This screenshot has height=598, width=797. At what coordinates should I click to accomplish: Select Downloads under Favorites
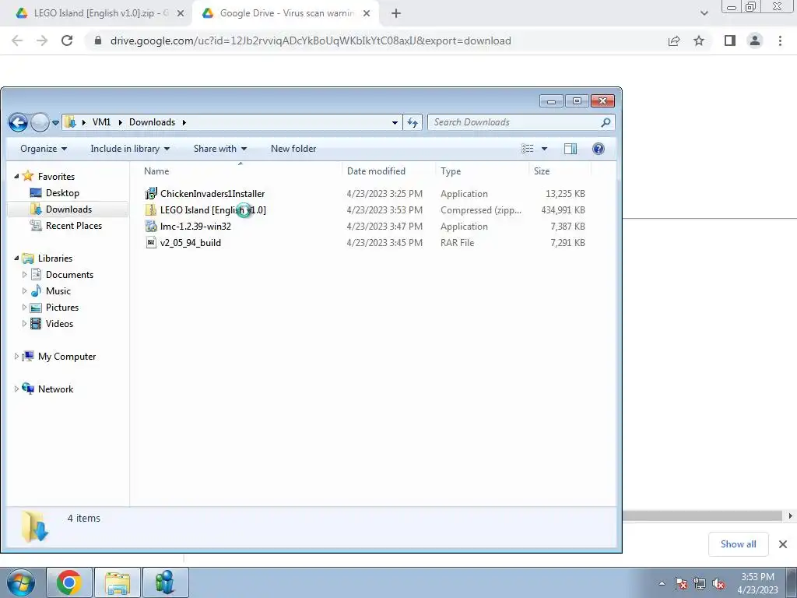coord(68,209)
